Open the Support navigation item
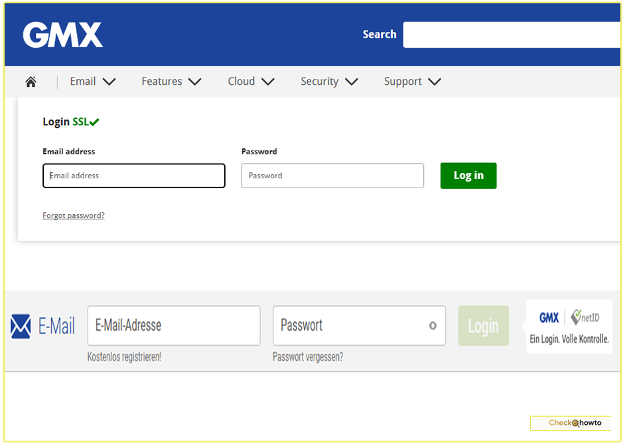The width and height of the screenshot is (625, 444). 403,82
